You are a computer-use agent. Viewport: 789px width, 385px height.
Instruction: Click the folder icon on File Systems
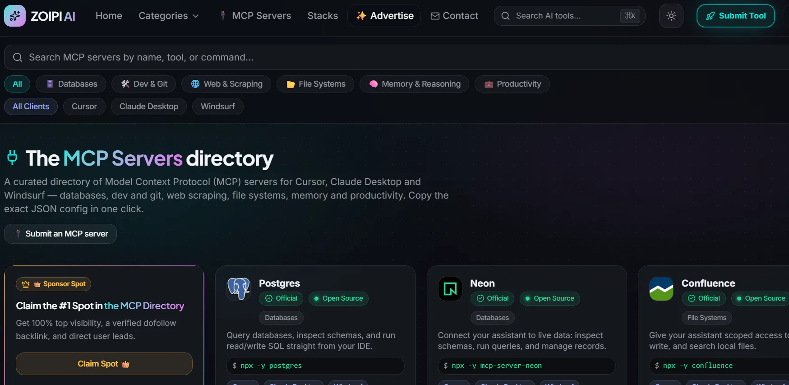pyautogui.click(x=291, y=84)
